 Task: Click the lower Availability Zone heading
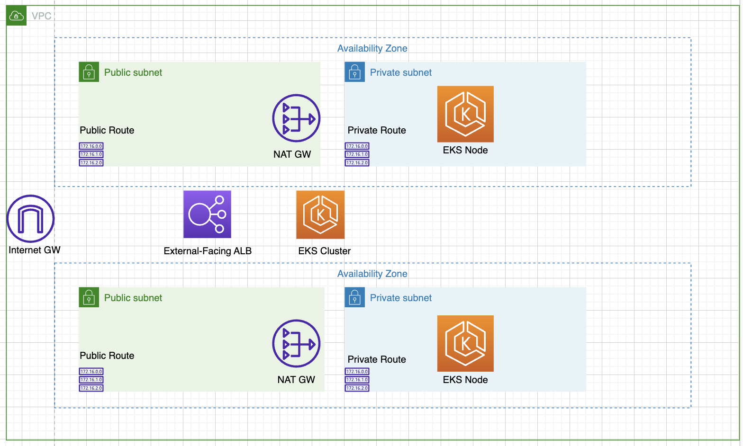pos(372,274)
